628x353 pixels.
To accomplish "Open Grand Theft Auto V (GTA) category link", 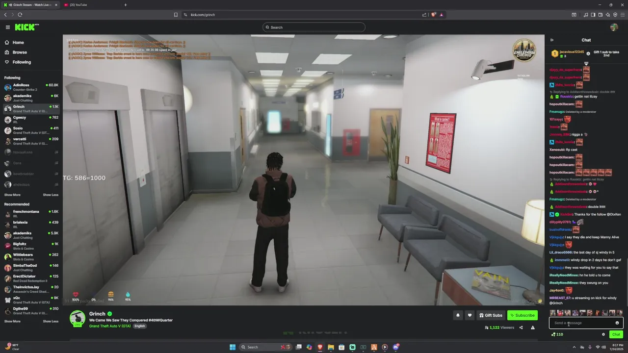I will [110, 326].
